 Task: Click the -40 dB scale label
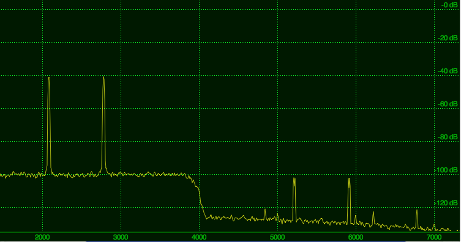click(448, 71)
